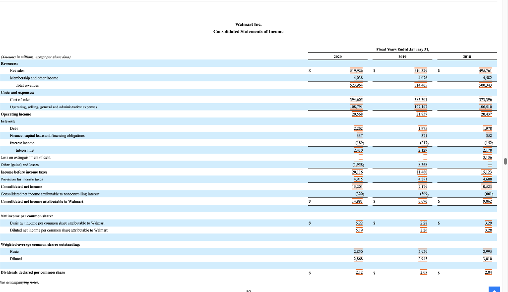The width and height of the screenshot is (508, 292).
Task: Click 2019 Other gains and losses 8,368
Action: pos(423,165)
